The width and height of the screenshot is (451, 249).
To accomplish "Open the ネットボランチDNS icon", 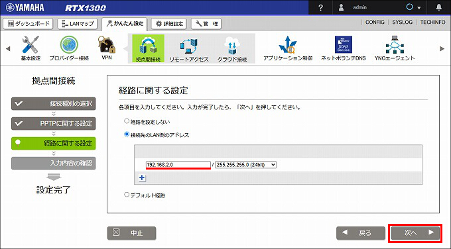I will pyautogui.click(x=344, y=44).
